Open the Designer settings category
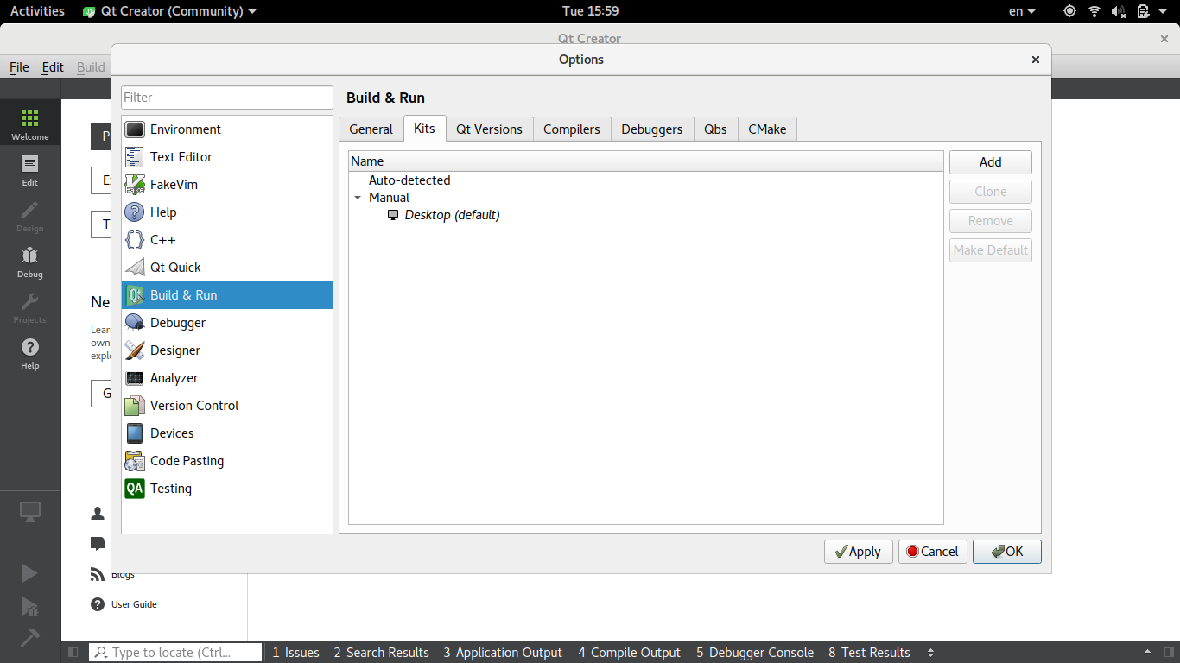The image size is (1180, 663). (x=174, y=350)
